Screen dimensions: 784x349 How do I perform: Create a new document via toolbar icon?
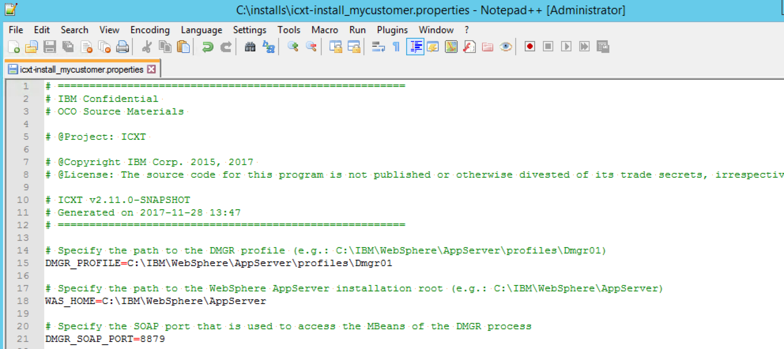coord(14,47)
